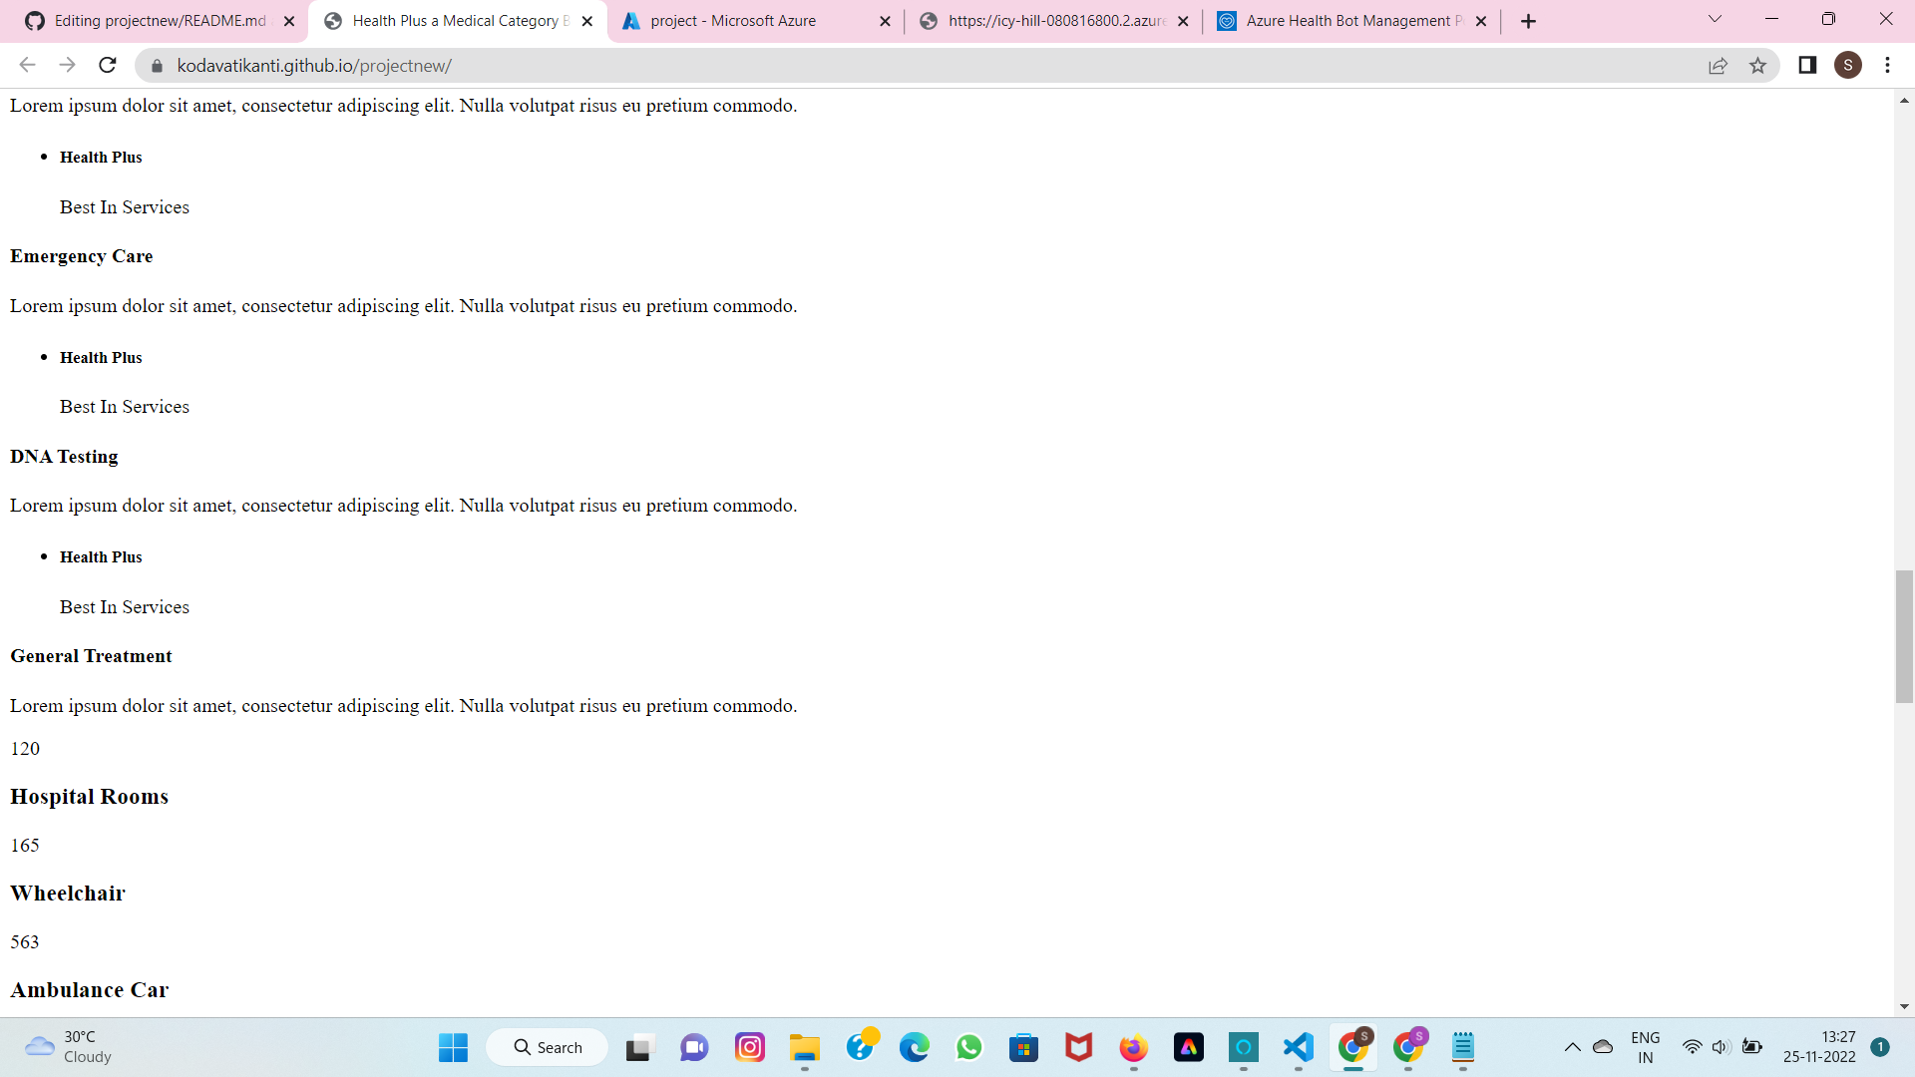Reload the current page
Viewport: 1915px width, 1077px height.
[x=108, y=65]
